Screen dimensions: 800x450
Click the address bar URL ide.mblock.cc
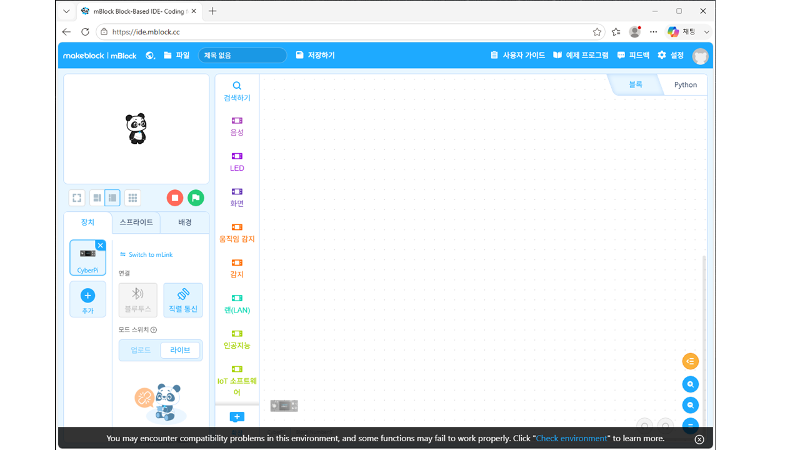click(146, 32)
